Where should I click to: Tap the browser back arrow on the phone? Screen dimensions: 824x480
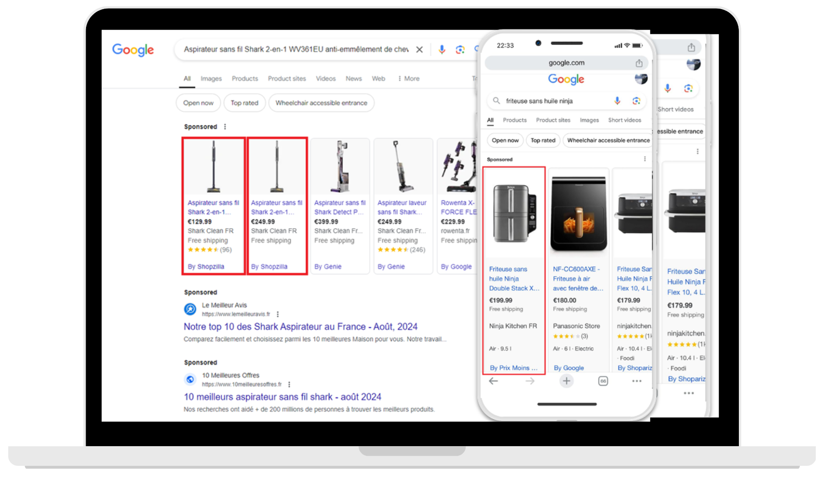493,381
